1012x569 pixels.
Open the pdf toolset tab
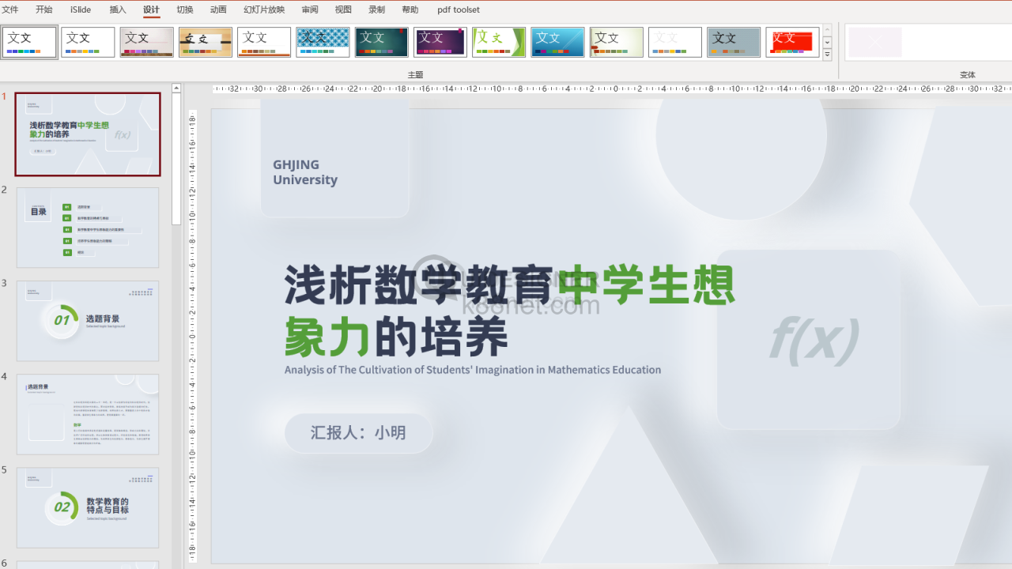pos(459,9)
